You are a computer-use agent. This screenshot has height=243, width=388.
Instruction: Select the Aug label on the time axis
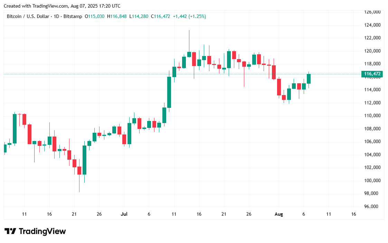click(x=279, y=214)
